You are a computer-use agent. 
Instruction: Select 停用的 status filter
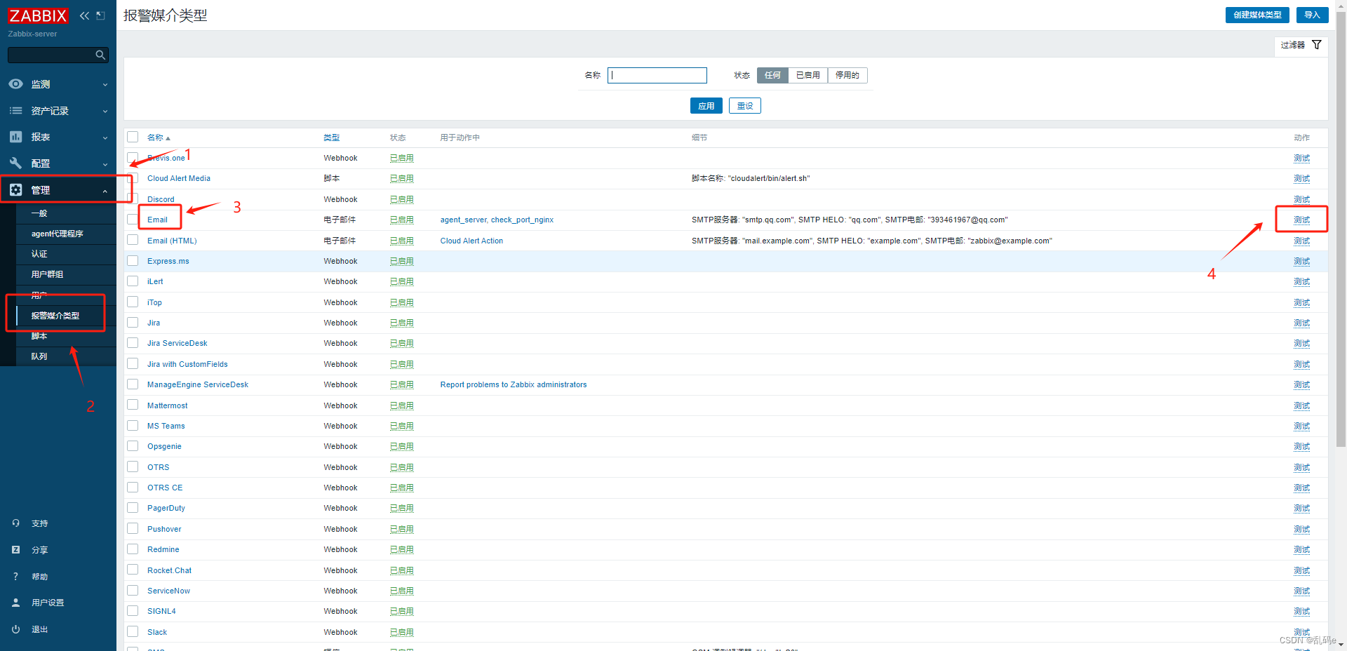click(x=847, y=75)
